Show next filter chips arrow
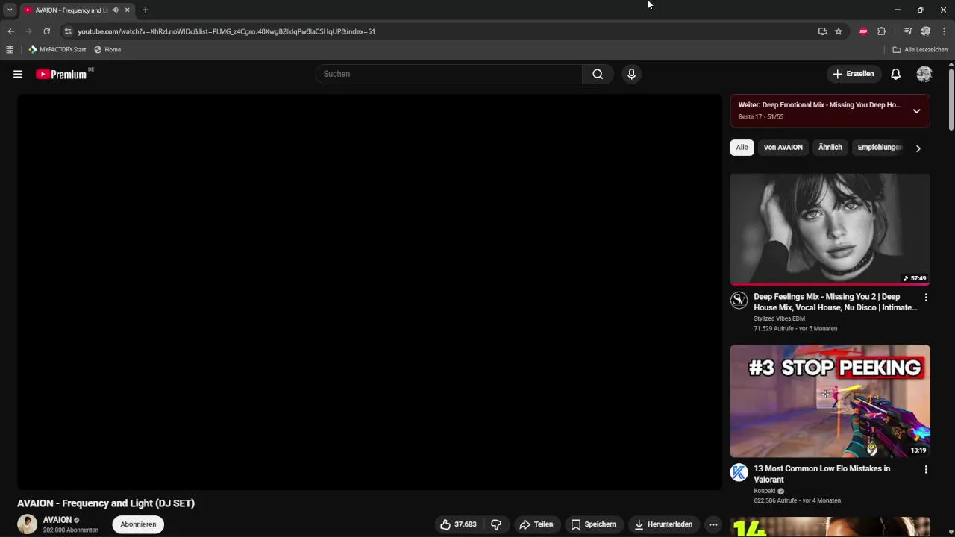 point(918,148)
